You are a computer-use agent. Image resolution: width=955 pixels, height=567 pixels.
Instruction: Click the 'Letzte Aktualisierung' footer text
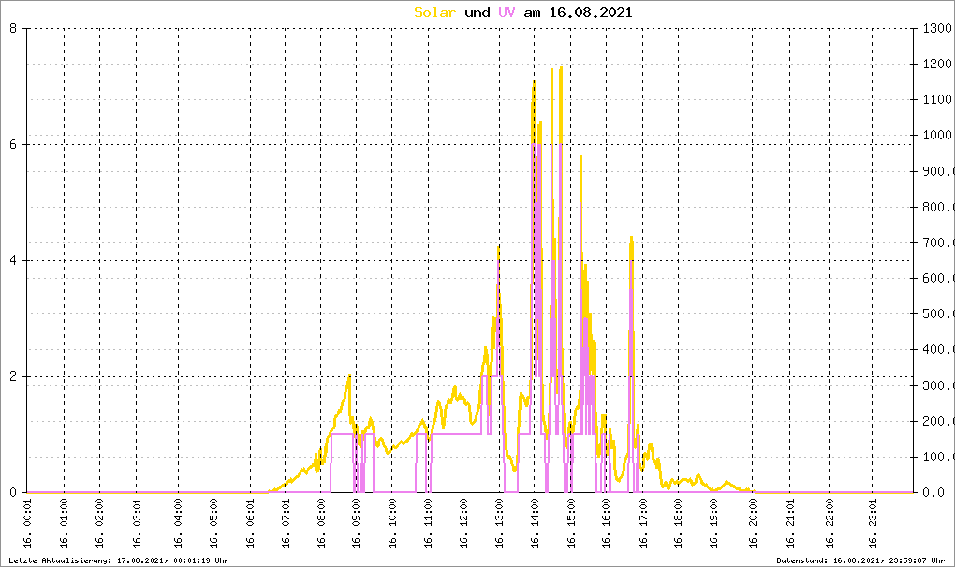pyautogui.click(x=60, y=560)
